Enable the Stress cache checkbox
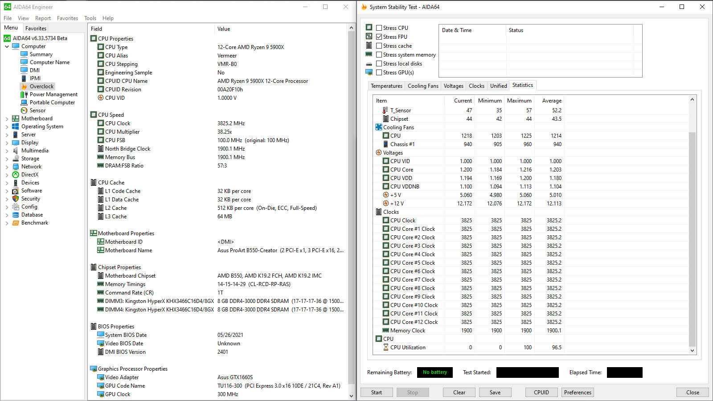This screenshot has height=401, width=713. pyautogui.click(x=379, y=45)
